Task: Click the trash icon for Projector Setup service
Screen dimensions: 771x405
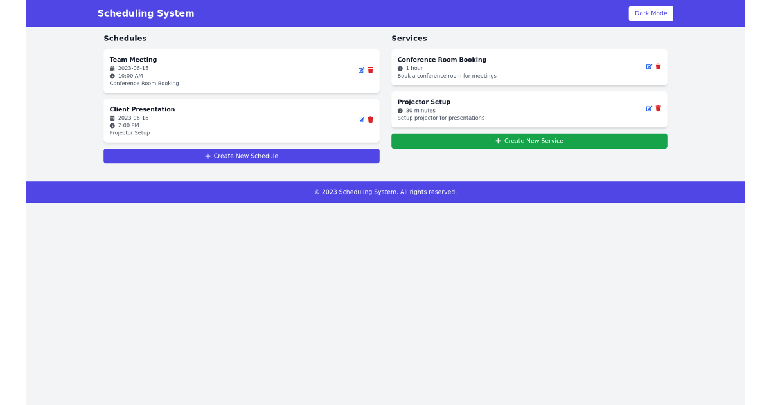Action: [x=659, y=108]
